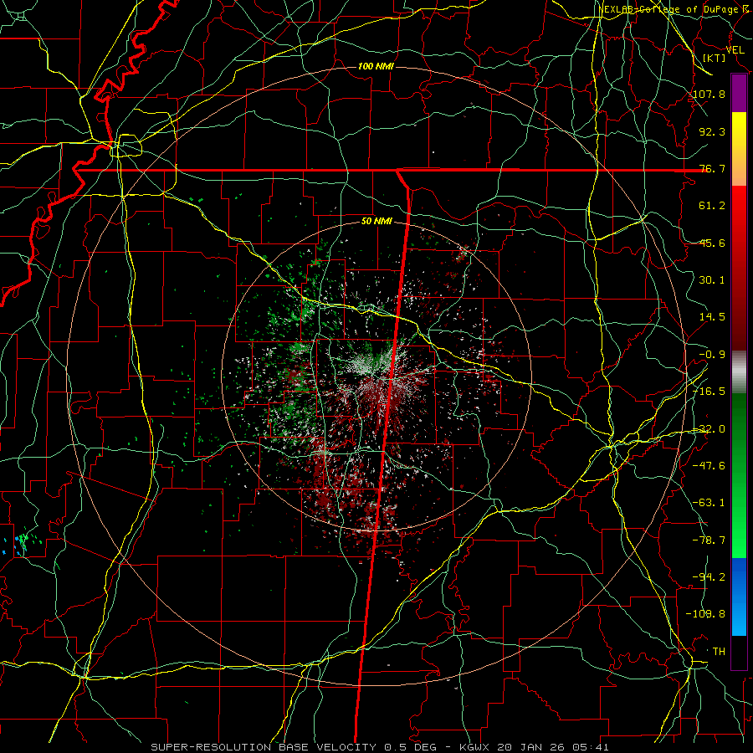Click the super-resolution base velocity caption
753x753 pixels.
coord(380,747)
